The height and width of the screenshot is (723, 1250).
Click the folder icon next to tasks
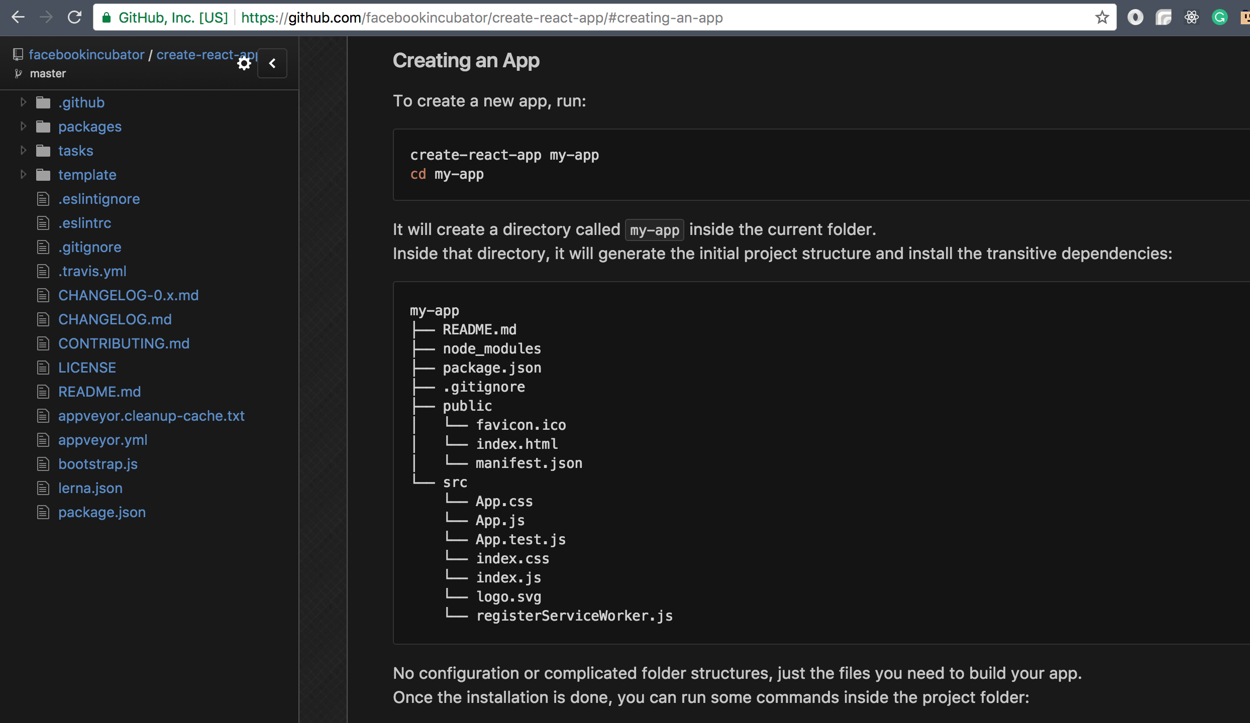[43, 151]
